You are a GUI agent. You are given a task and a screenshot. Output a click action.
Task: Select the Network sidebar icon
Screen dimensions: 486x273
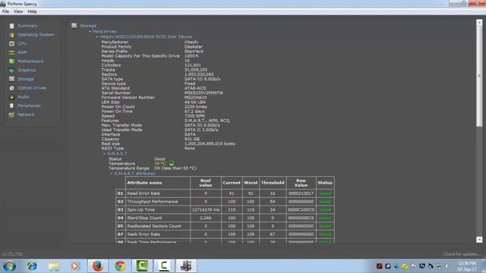(11, 115)
